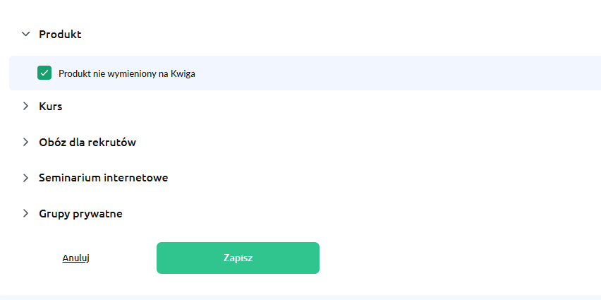Cancel changes via the underlined Anuluj text

pos(76,258)
